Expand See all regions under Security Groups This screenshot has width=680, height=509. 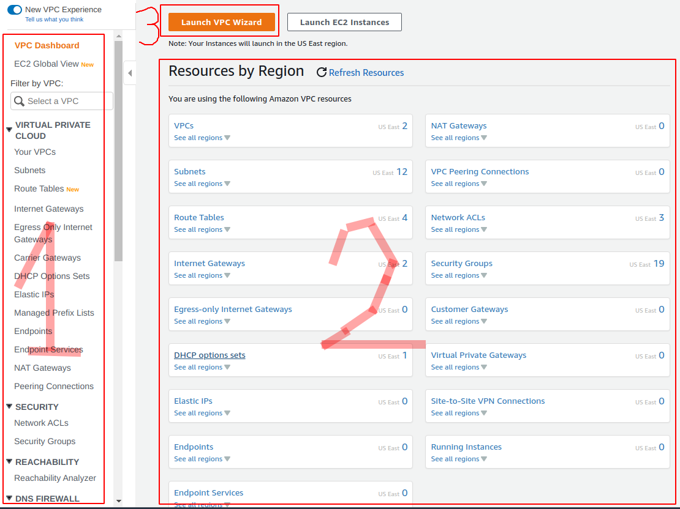pos(459,275)
